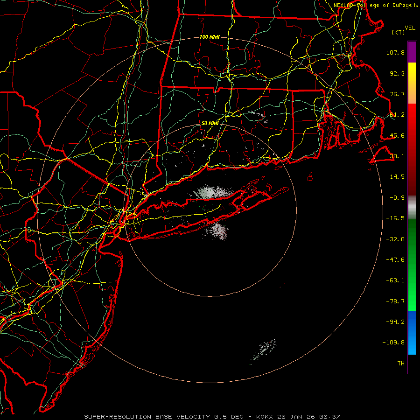
Task: Click the [KT] units label
Action: pyautogui.click(x=398, y=32)
